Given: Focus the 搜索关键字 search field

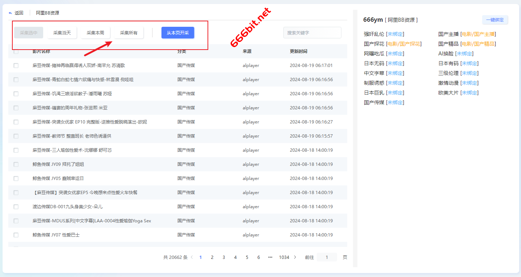Looking at the screenshot, I should [312, 33].
